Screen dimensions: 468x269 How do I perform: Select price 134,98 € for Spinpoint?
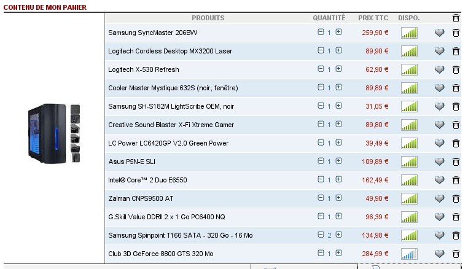click(375, 236)
